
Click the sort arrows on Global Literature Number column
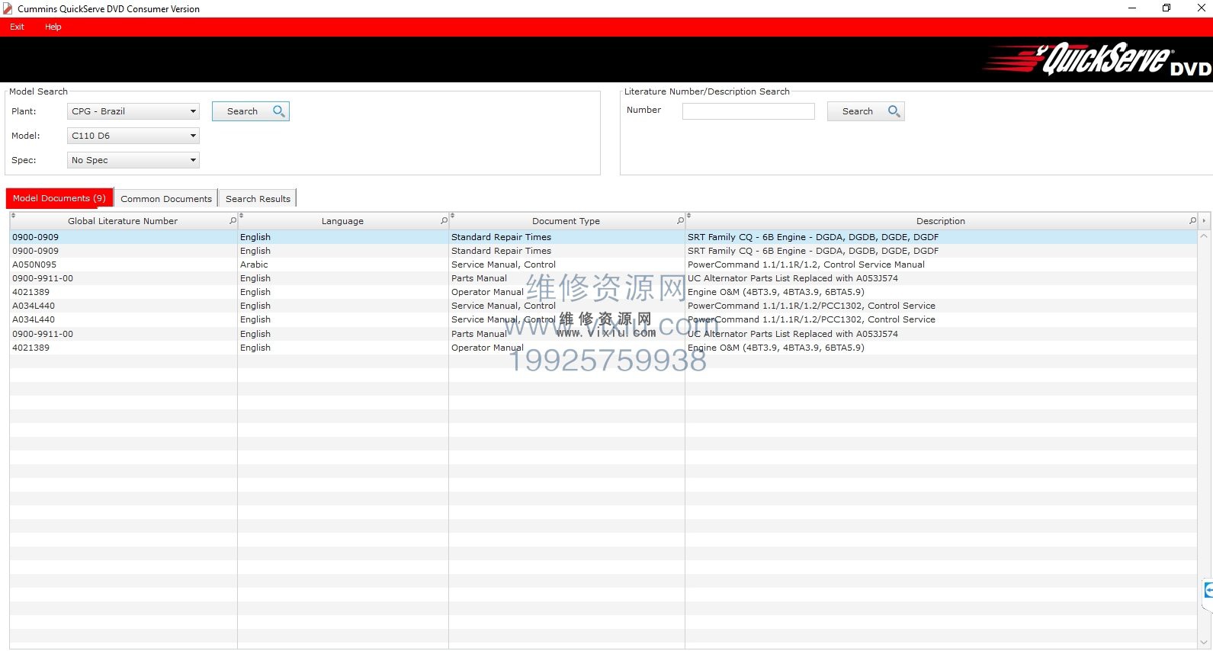[13, 216]
